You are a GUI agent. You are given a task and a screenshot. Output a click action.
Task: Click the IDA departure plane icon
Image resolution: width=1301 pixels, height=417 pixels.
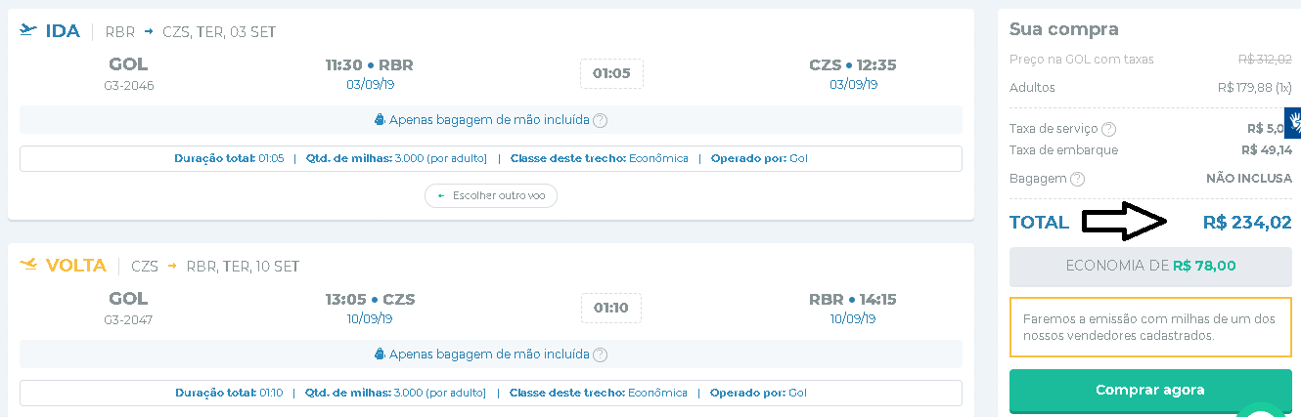tap(27, 31)
